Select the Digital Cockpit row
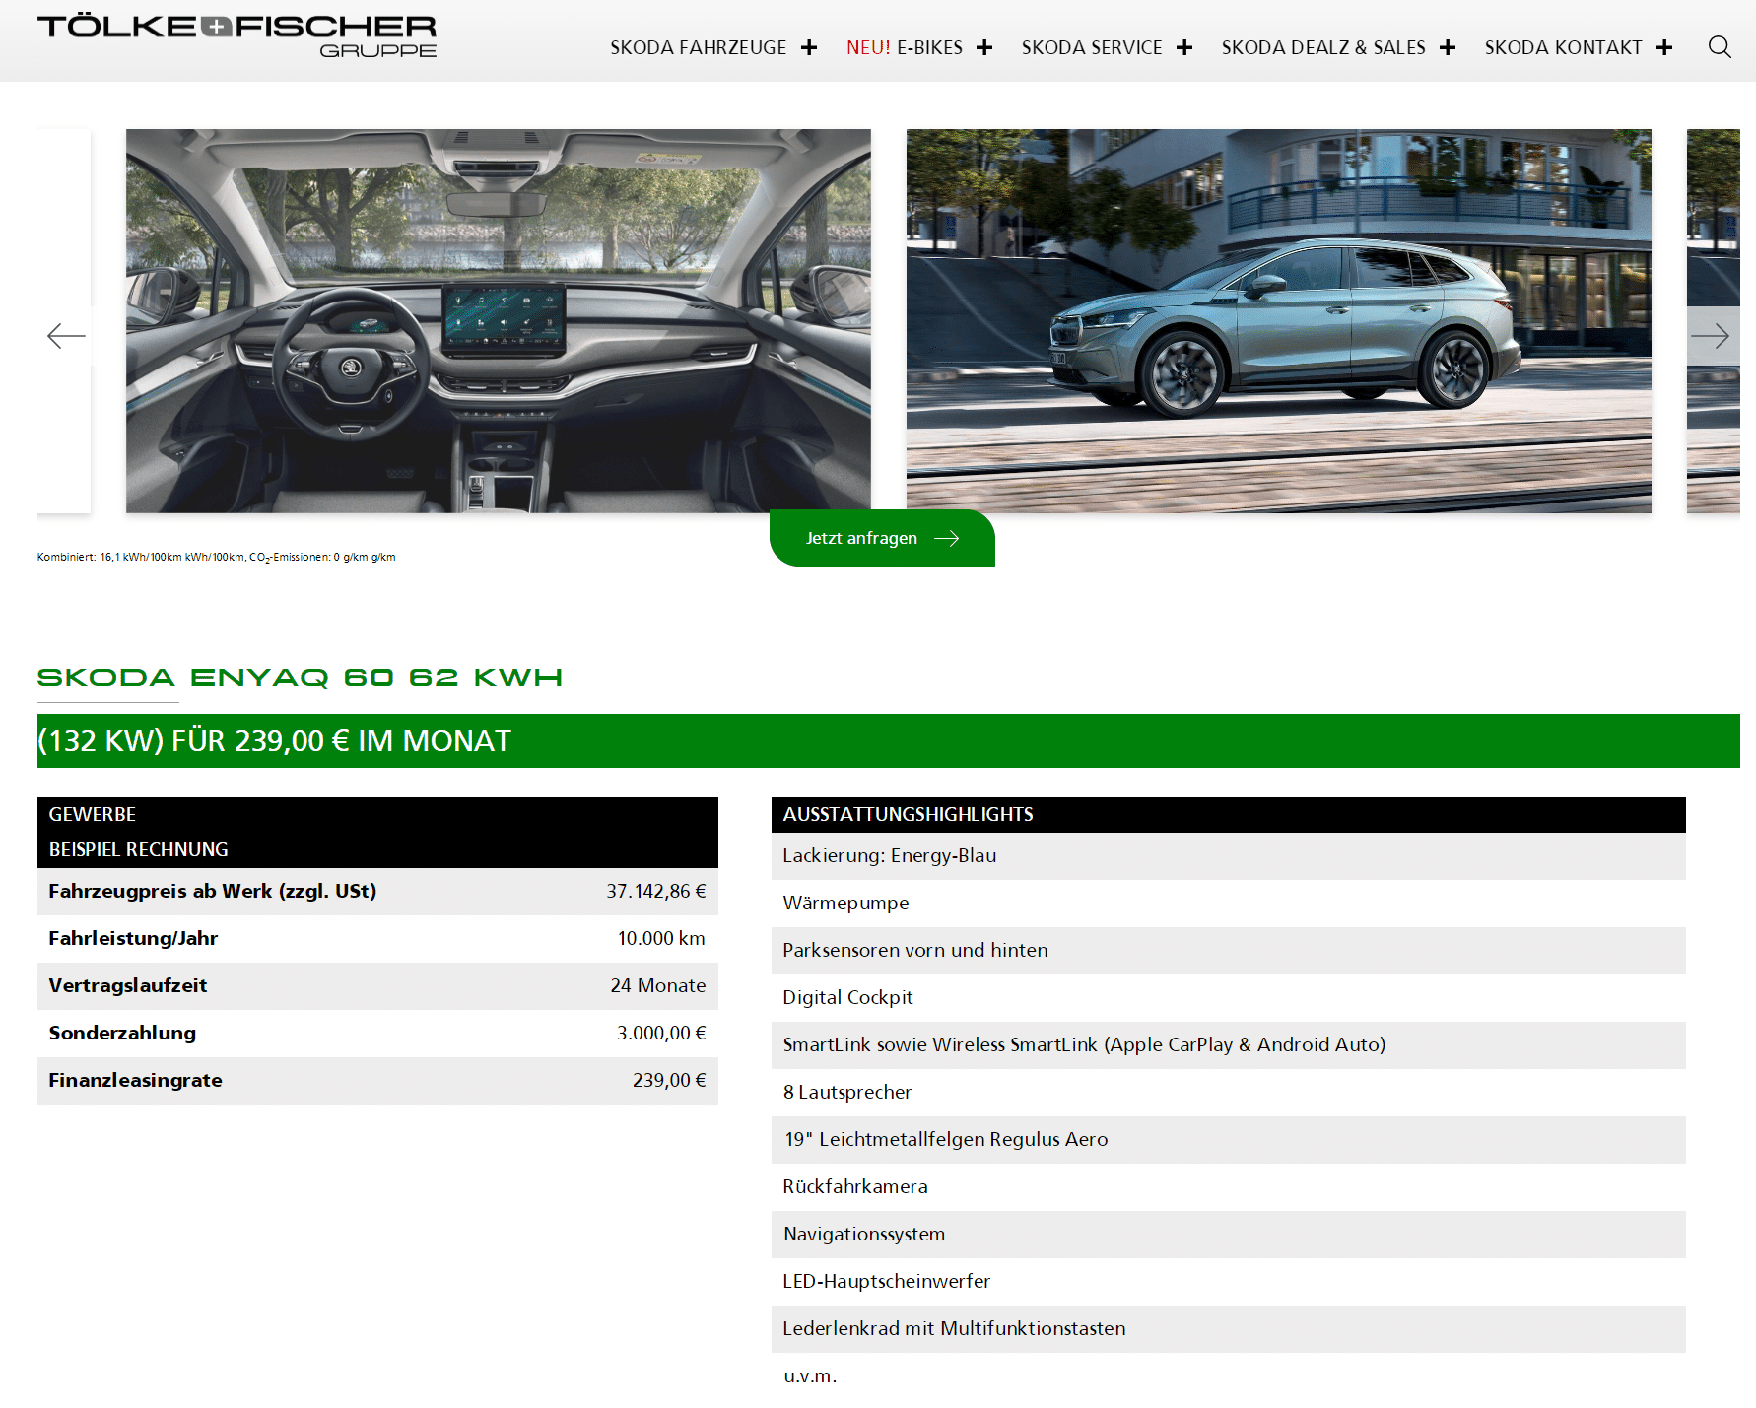The image size is (1756, 1408). [x=1229, y=998]
